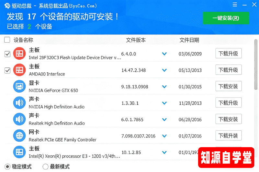The width and height of the screenshot is (259, 172).
Task: Select the 稳定模式 radio button
Action: click(x=7, y=167)
